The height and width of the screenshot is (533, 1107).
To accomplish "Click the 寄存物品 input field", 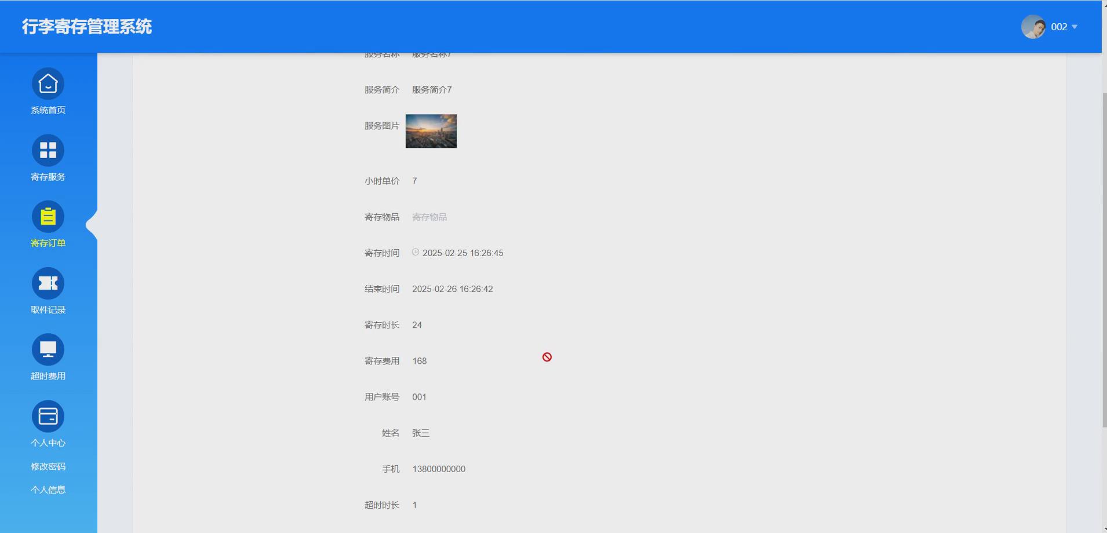I will point(458,217).
